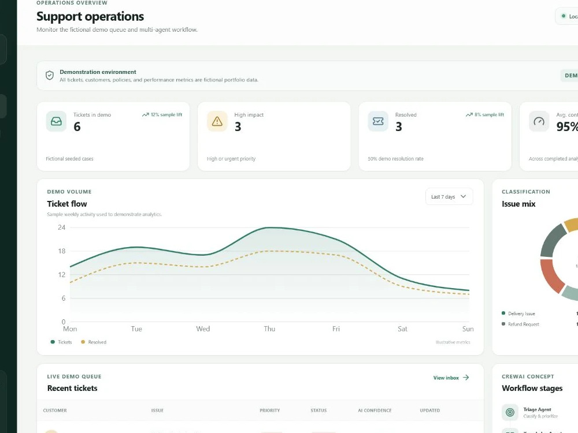
Task: Sort by the STATUS column header
Action: point(318,410)
